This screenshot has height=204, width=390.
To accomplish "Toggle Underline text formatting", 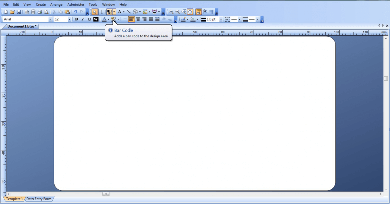I will [89, 19].
